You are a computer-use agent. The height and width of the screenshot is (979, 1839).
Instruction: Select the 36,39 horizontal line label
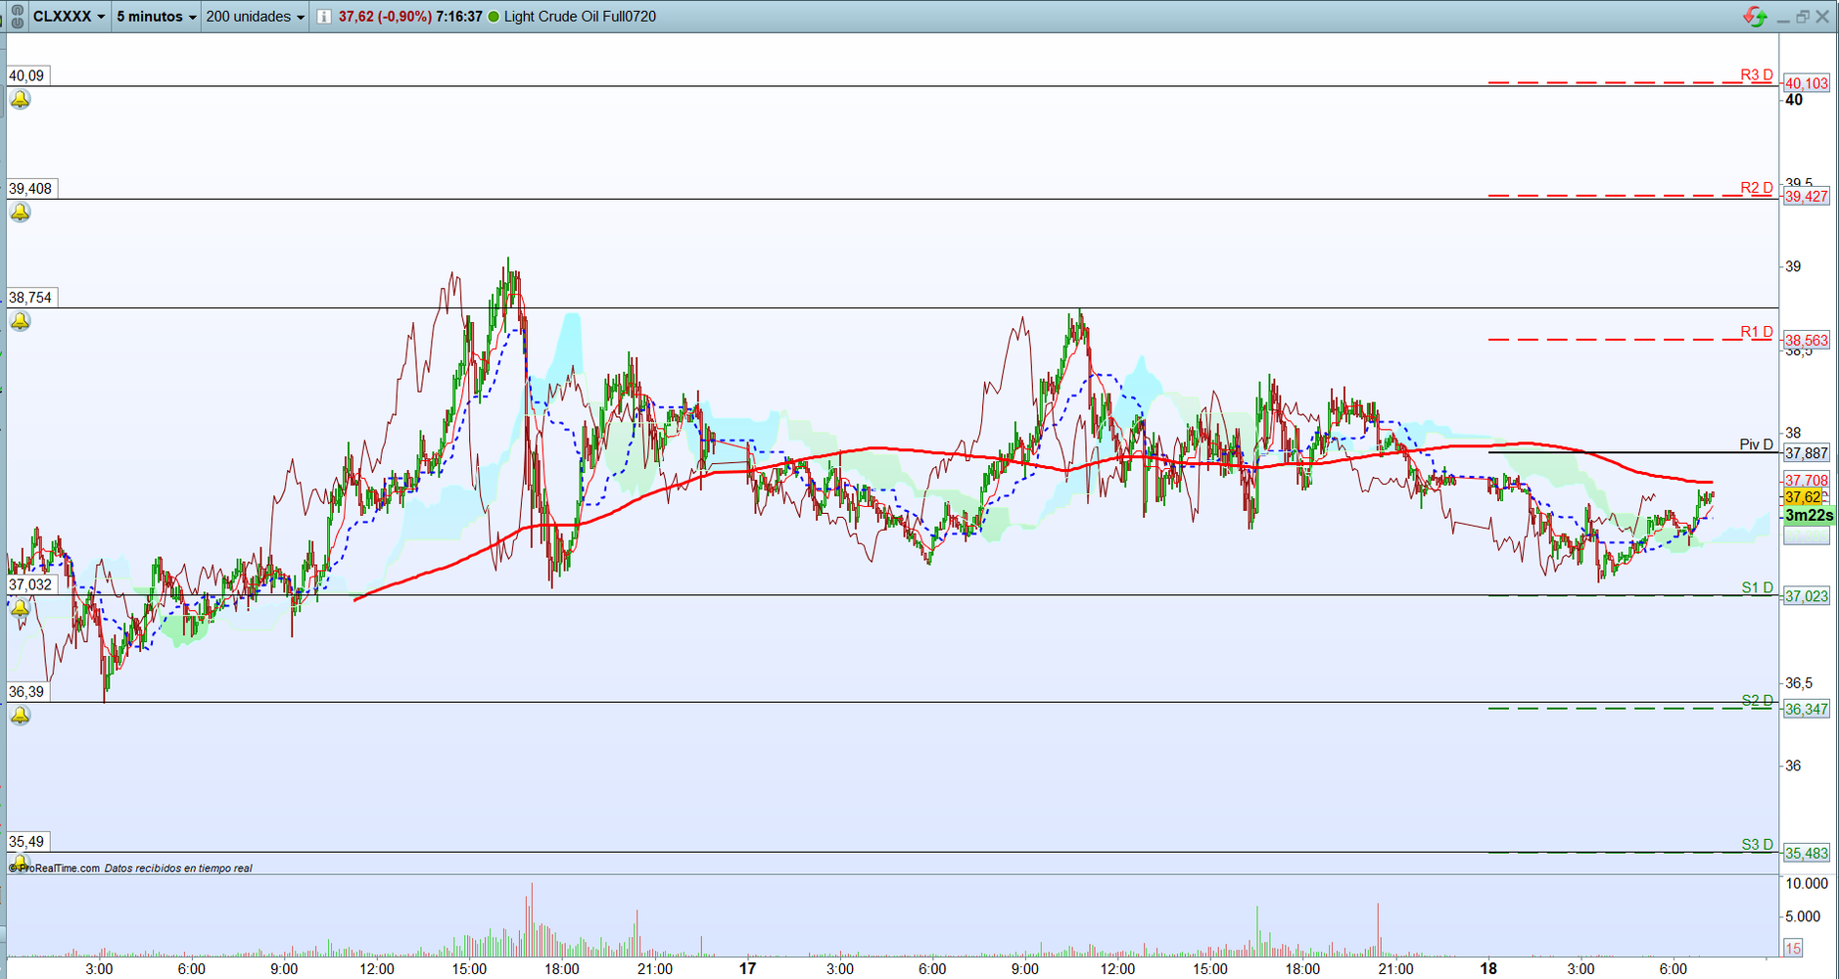pos(26,691)
